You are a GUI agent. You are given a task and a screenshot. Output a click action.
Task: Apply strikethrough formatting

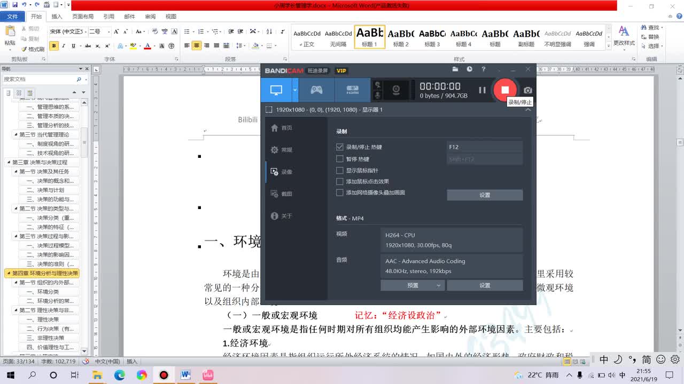88,46
